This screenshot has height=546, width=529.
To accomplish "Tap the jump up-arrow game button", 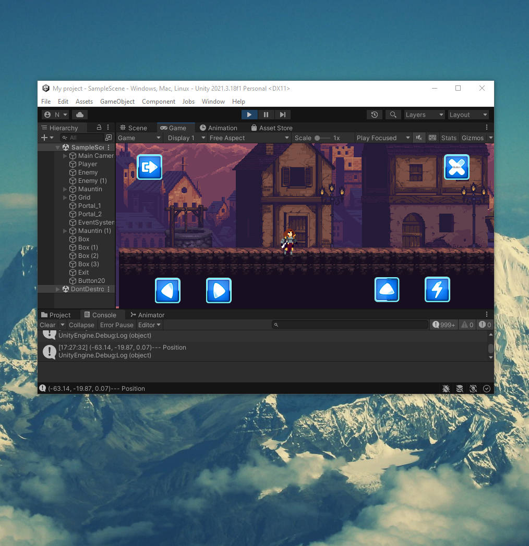I will (x=387, y=289).
